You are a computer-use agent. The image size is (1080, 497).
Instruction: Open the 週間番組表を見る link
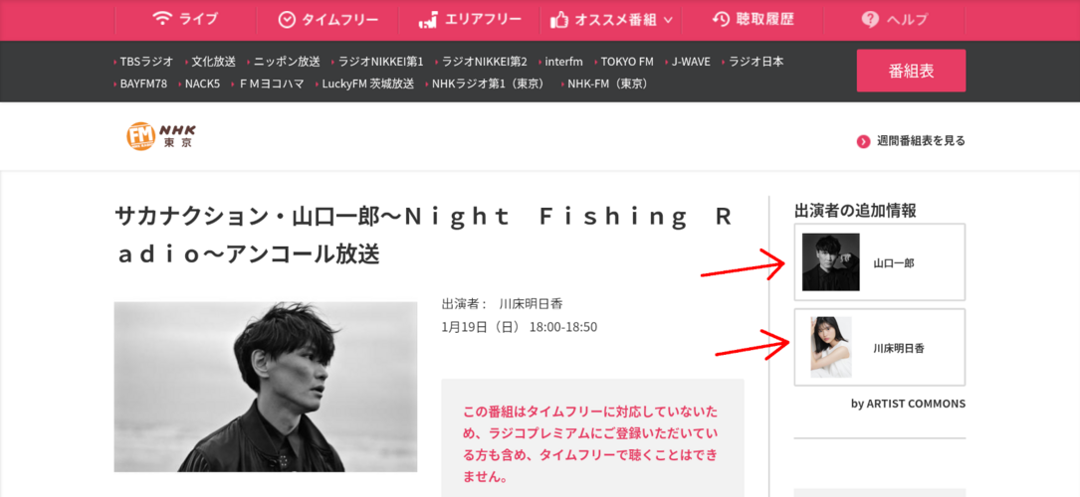[x=920, y=141]
